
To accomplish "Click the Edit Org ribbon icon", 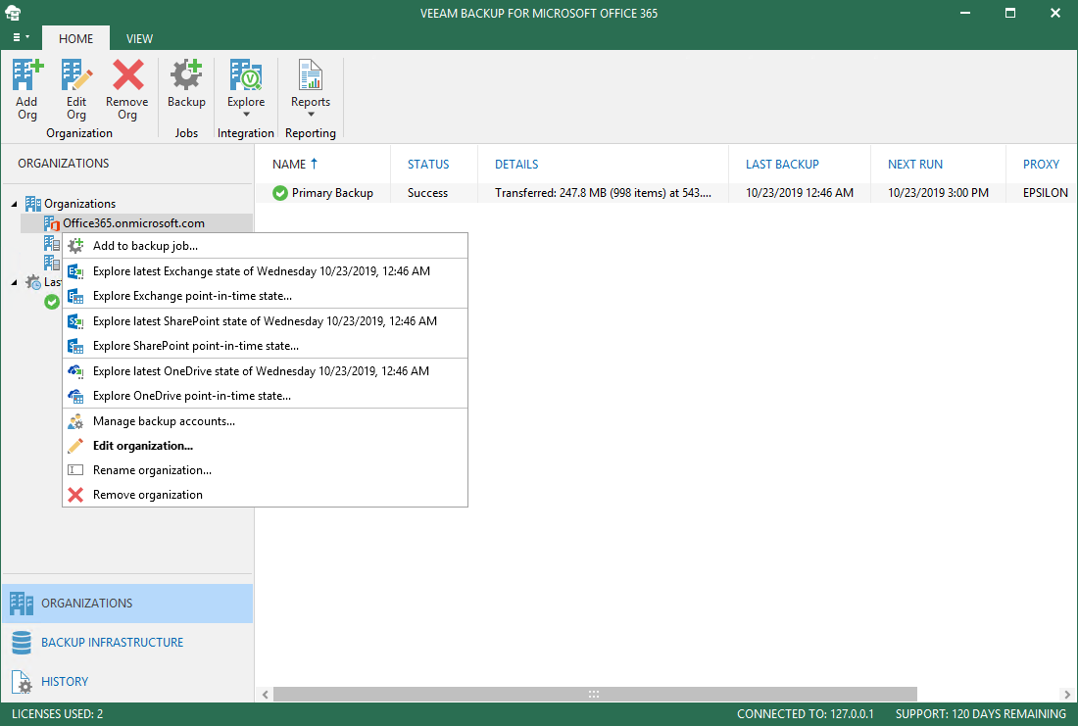I will (76, 74).
